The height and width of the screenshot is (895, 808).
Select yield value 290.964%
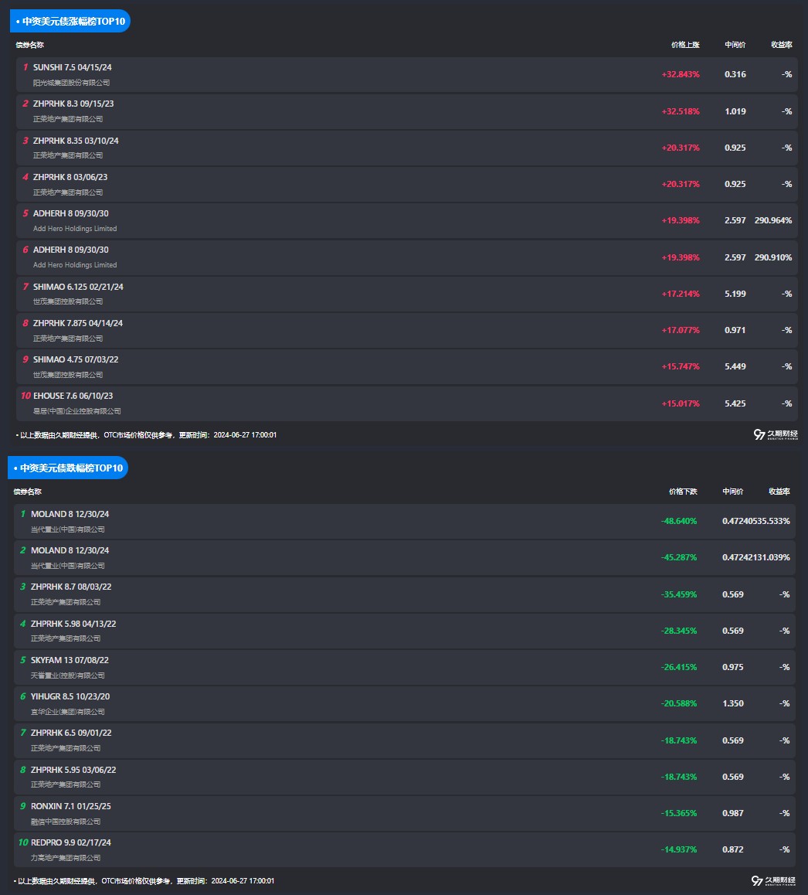(x=773, y=220)
